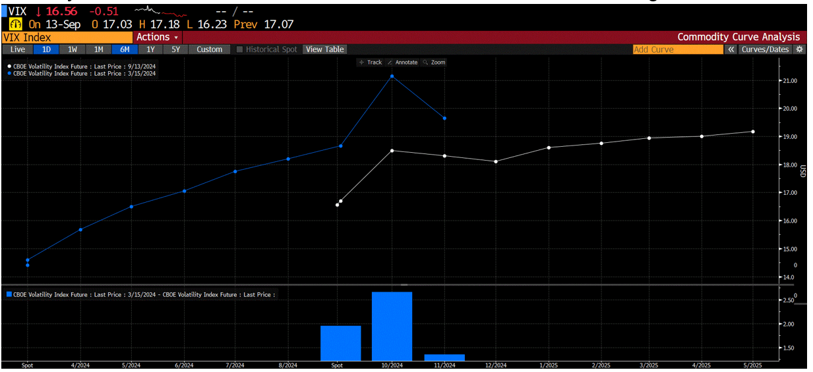Click the 7/2024 x-axis label
Image resolution: width=813 pixels, height=372 pixels.
(236, 365)
